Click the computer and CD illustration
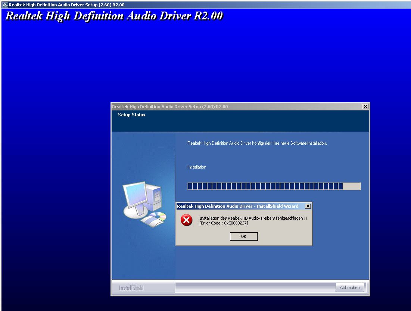The width and height of the screenshot is (411, 311). [144, 204]
